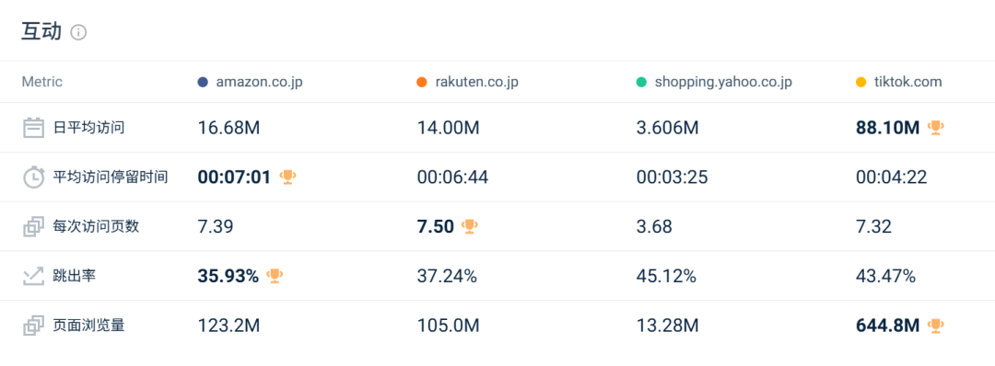Click the trophy next to amazon 00:07:01

287,177
